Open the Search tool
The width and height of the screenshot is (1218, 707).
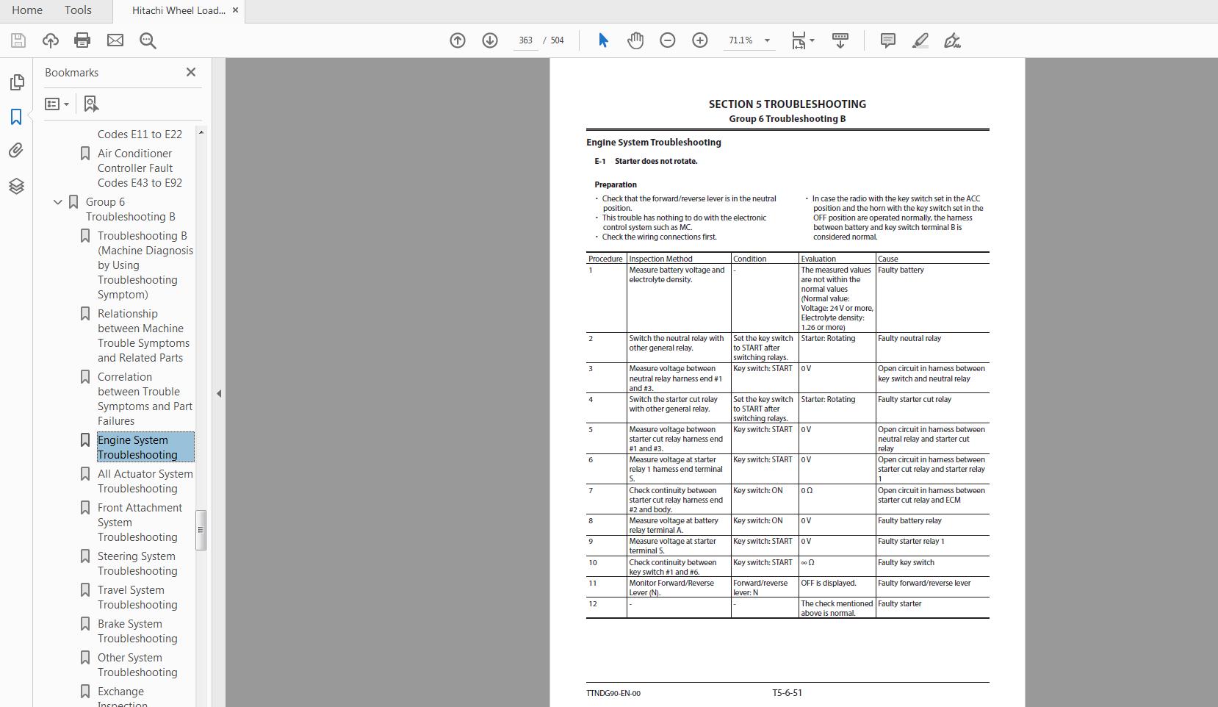tap(148, 40)
